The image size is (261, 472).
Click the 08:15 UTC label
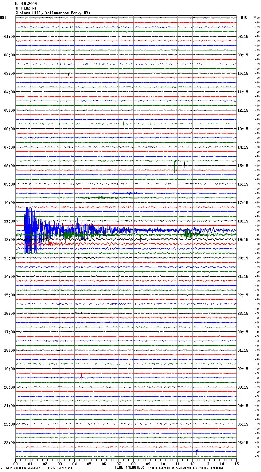[243, 37]
